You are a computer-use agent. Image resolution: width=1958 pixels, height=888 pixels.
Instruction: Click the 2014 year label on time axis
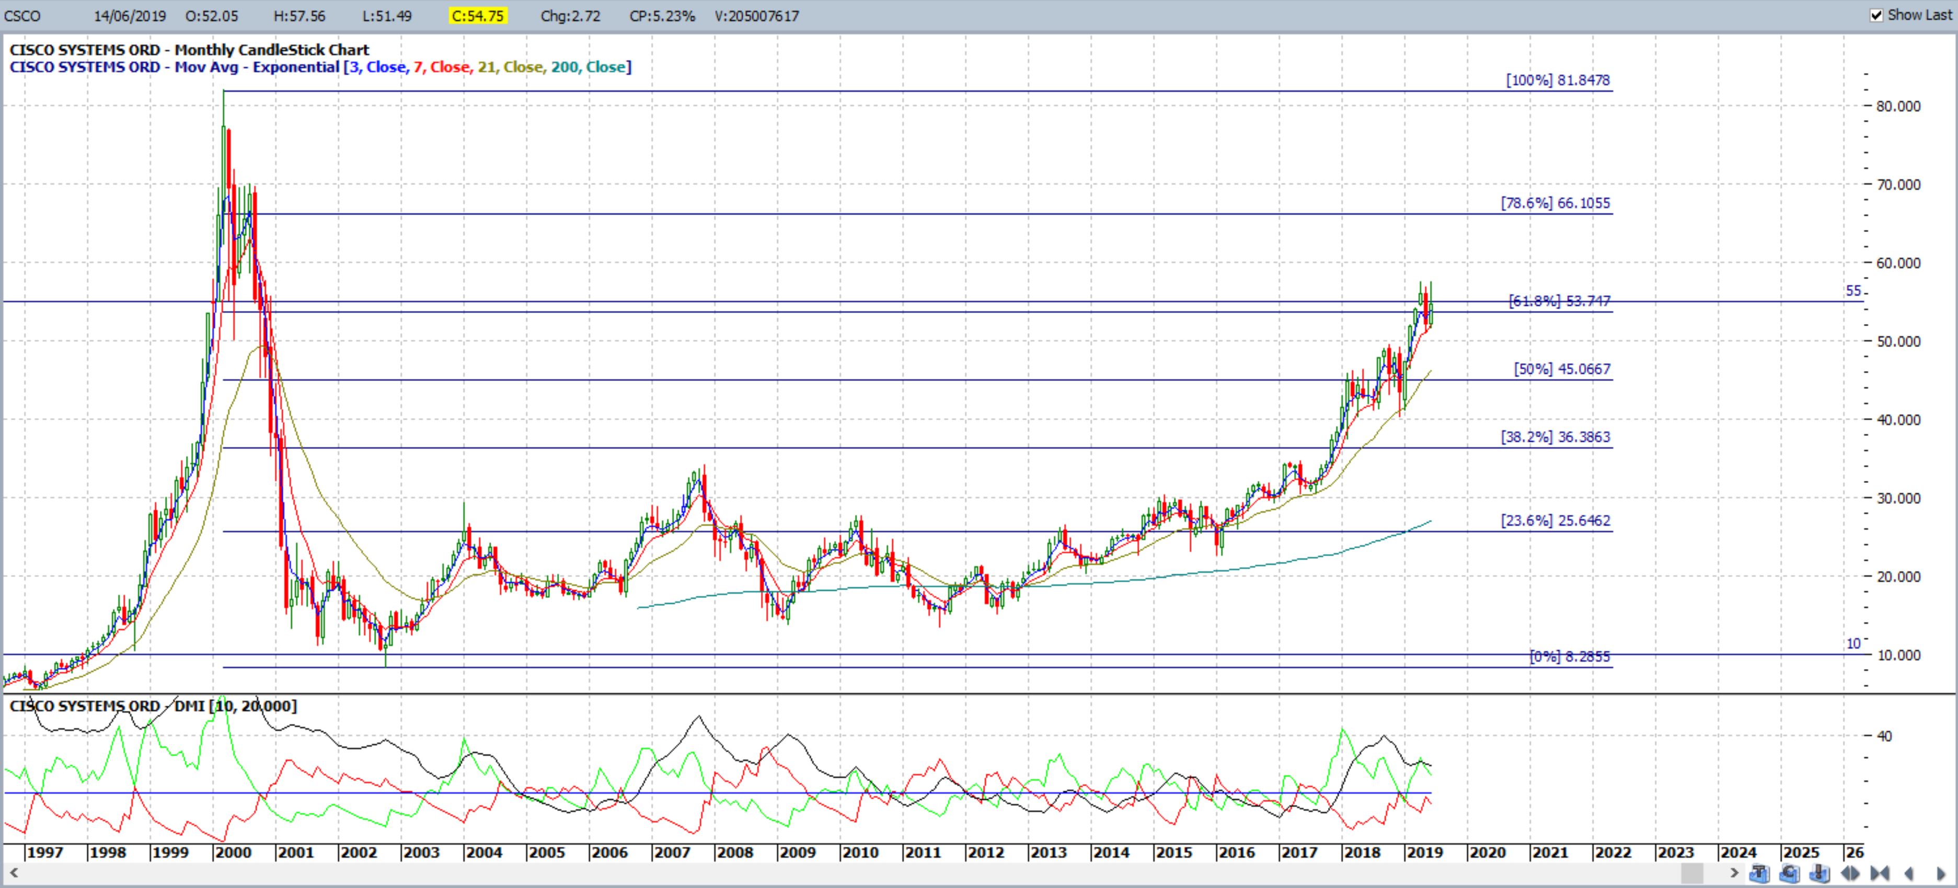pos(1111,852)
